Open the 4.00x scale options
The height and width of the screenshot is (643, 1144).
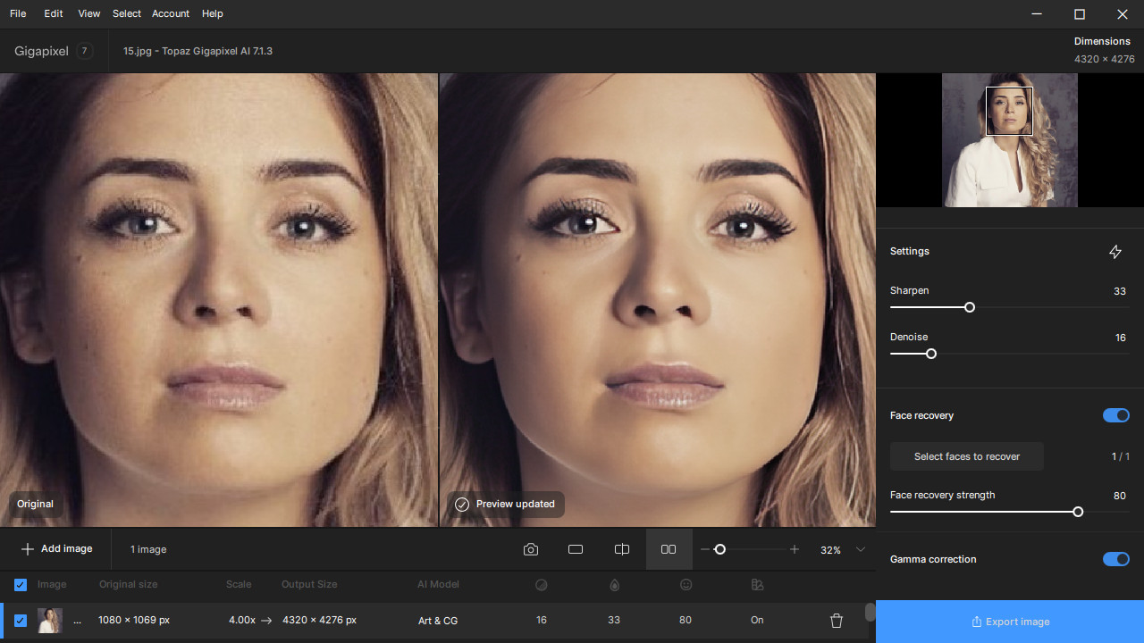point(242,621)
